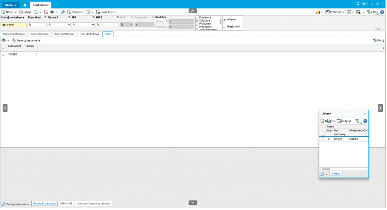Image resolution: width=387 pixels, height=210 pixels.
Task: Expand the Przekroje dropdown arrow
Action: pos(343,12)
